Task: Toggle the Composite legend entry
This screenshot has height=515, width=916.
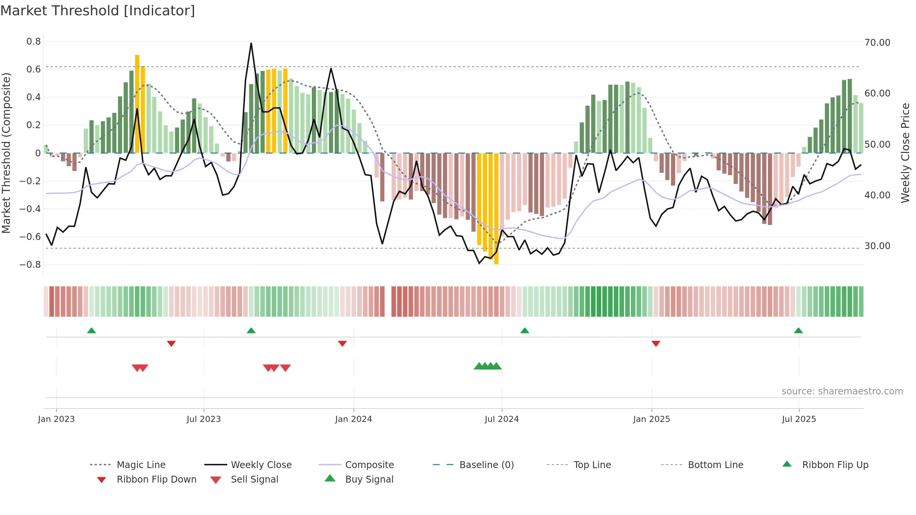Action: [x=356, y=465]
